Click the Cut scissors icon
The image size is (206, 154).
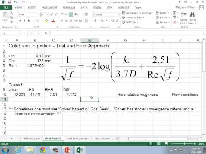coord(12,13)
